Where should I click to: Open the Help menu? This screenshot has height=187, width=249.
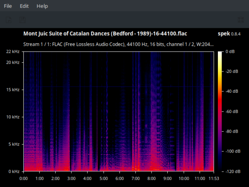(42, 6)
